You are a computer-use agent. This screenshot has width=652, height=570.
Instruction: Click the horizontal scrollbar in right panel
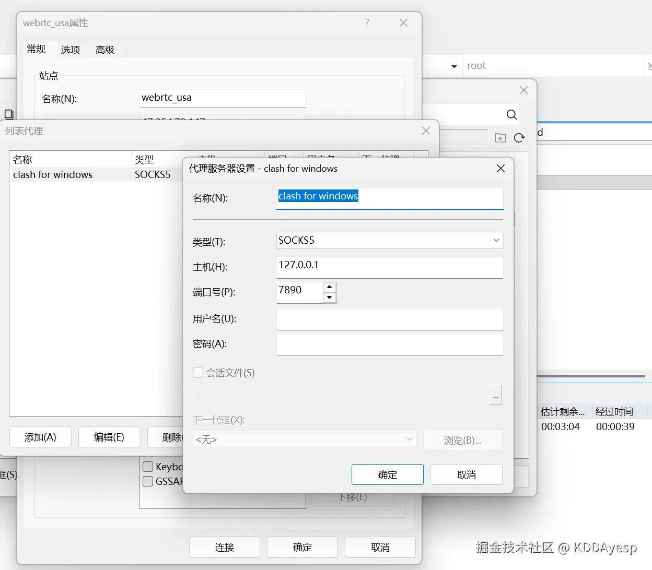[x=592, y=376]
